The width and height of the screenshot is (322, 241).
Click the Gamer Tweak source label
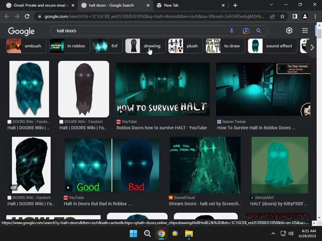pyautogui.click(x=234, y=121)
